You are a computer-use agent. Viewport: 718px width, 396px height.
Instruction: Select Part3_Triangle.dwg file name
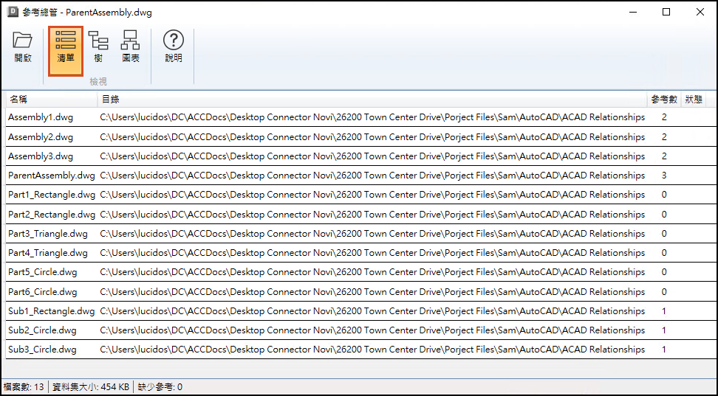(47, 233)
